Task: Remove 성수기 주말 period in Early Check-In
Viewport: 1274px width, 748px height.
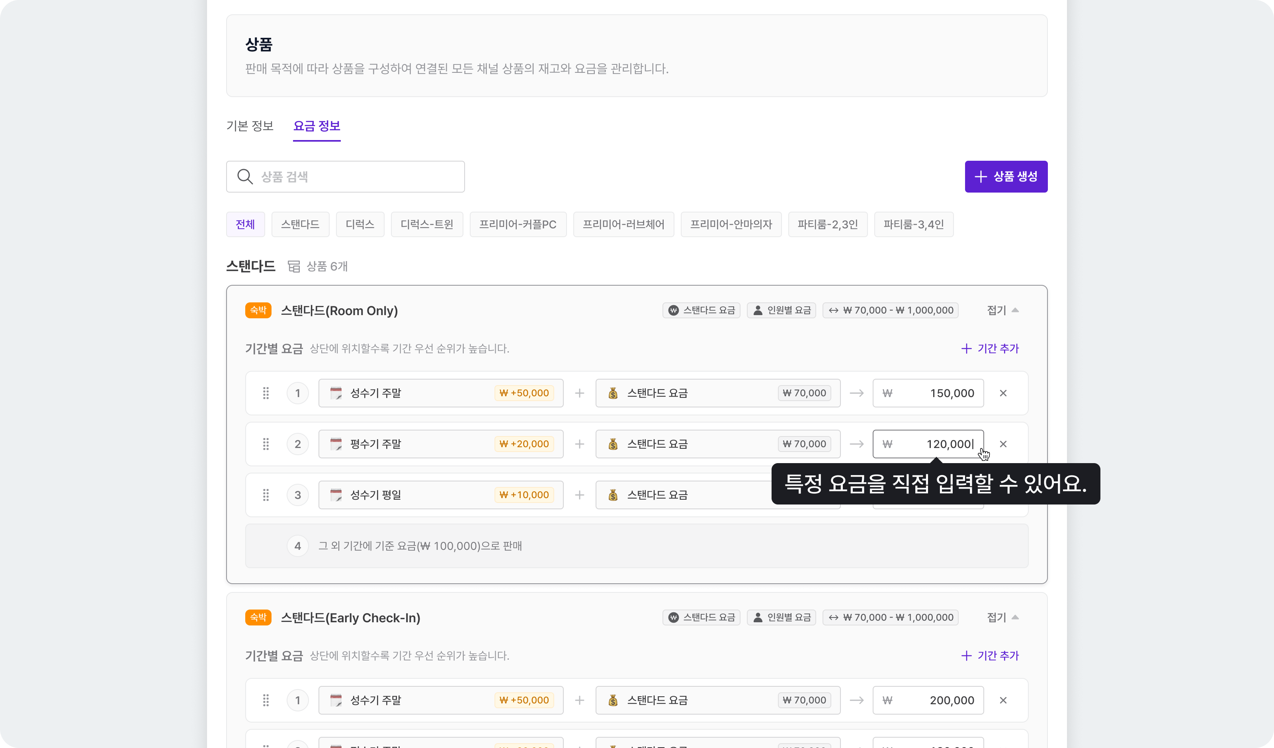Action: pyautogui.click(x=1003, y=700)
